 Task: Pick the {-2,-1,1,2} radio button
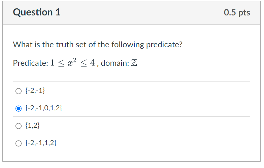[x=18, y=143]
